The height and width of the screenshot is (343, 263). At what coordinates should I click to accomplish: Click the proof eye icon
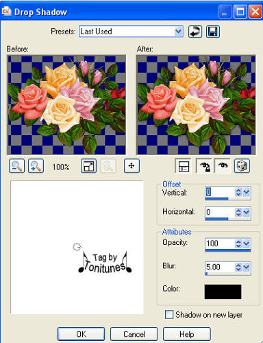click(x=222, y=166)
